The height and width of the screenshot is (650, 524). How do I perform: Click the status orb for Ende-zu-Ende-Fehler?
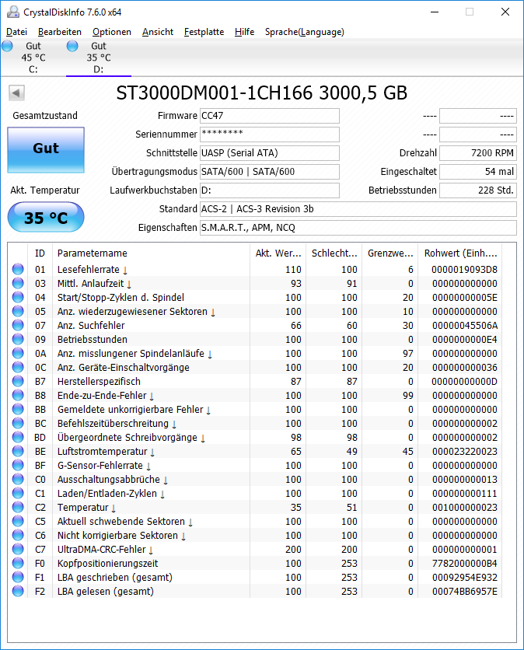coord(18,395)
